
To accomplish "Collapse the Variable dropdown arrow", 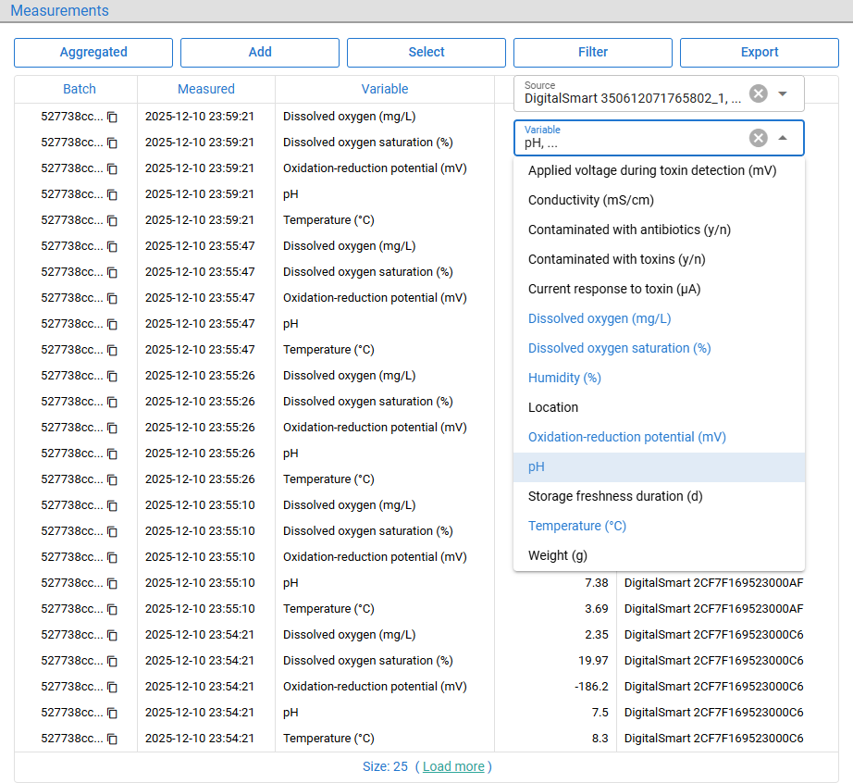I will (783, 138).
